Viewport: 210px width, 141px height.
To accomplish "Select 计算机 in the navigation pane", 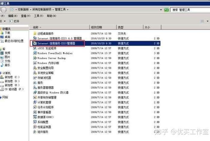I will point(6,73).
